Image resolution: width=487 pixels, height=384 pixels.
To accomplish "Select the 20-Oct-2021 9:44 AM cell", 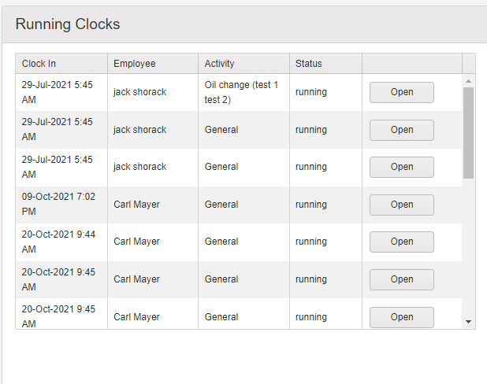I will coord(61,242).
